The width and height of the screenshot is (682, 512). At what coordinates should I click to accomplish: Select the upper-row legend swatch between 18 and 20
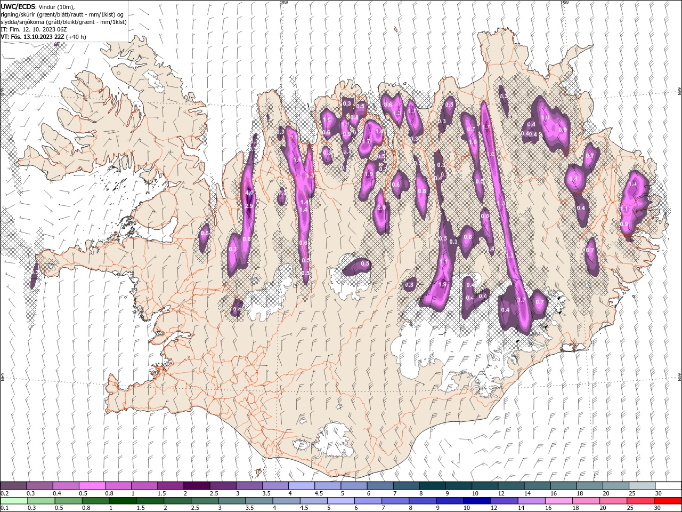click(589, 486)
